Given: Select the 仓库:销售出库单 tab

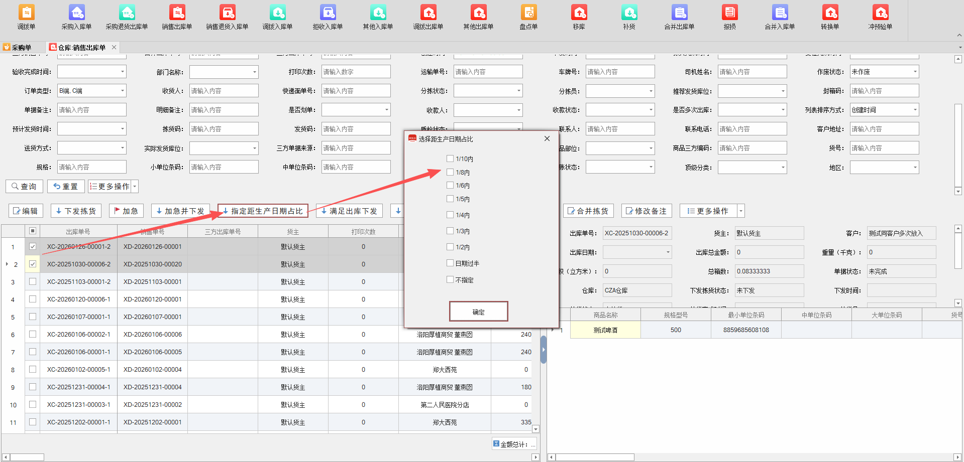Looking at the screenshot, I should 81,48.
